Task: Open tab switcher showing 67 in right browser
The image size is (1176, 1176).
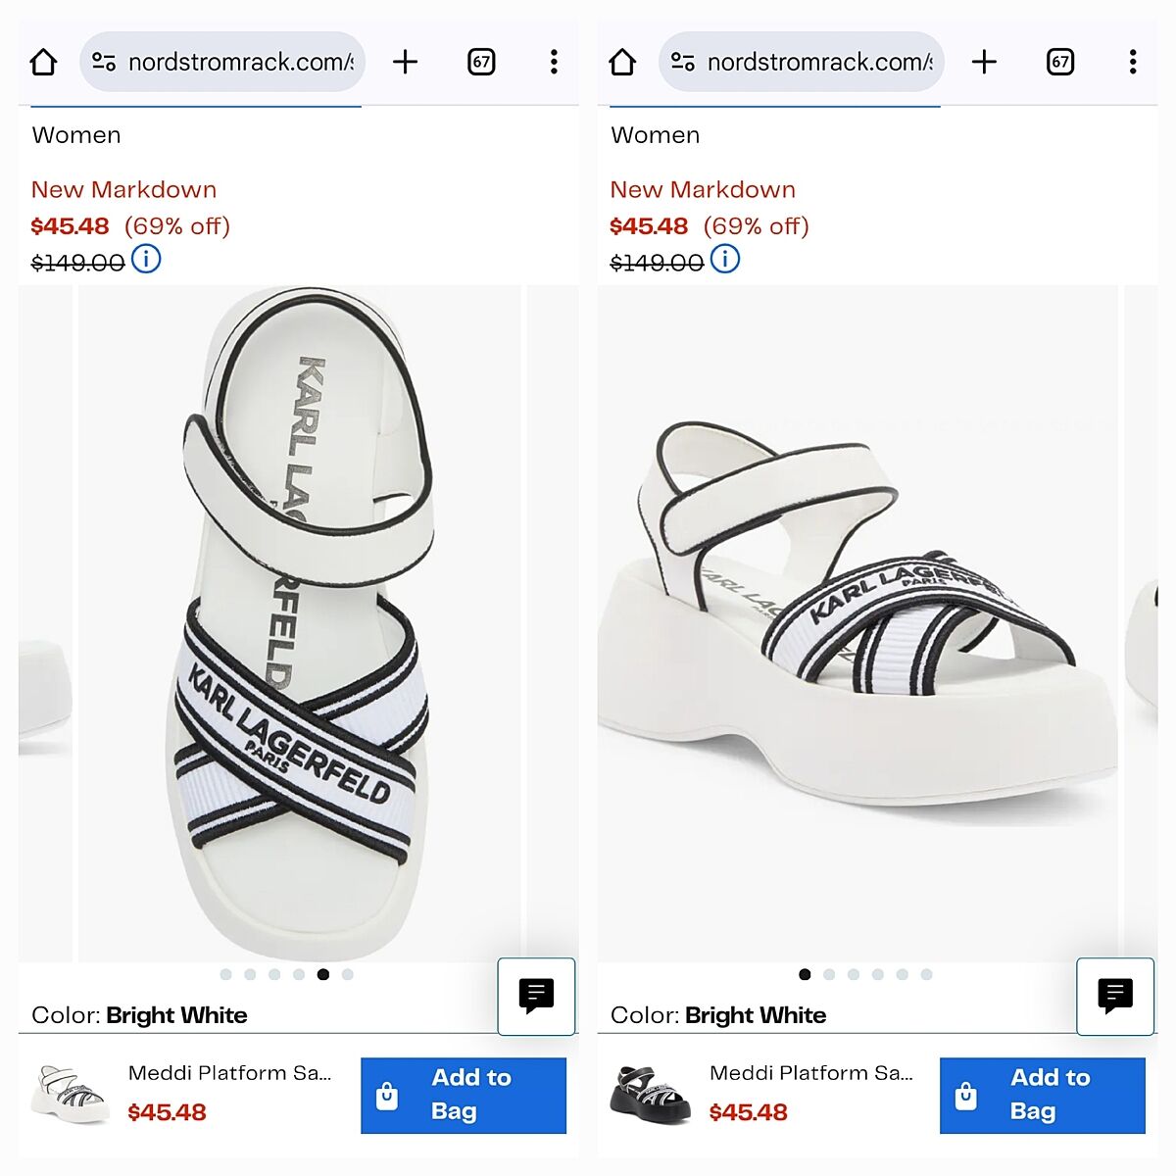Action: click(1060, 63)
